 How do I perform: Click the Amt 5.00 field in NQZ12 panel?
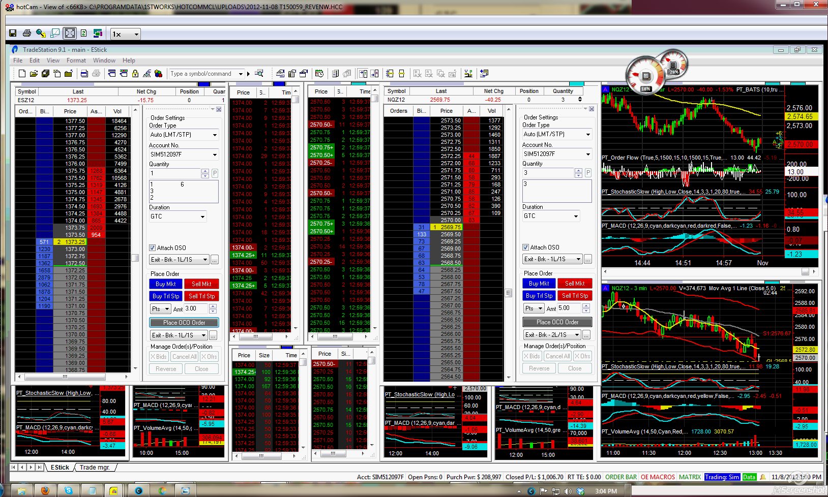[x=570, y=308]
